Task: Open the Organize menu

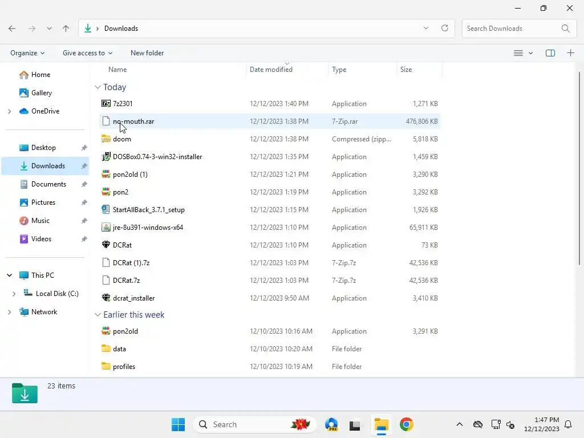Action: click(x=27, y=53)
